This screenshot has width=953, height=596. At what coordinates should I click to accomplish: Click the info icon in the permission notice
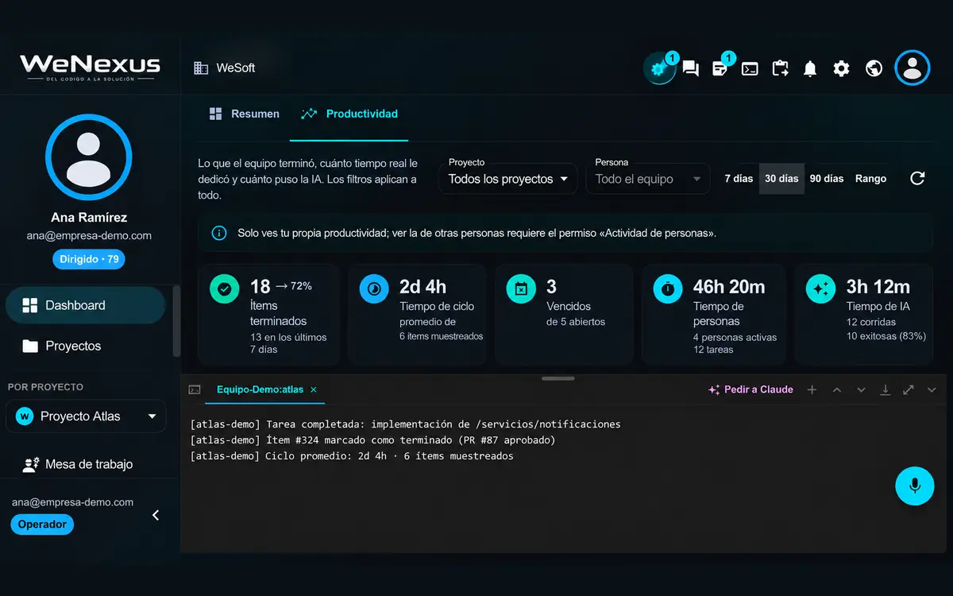[x=218, y=234]
